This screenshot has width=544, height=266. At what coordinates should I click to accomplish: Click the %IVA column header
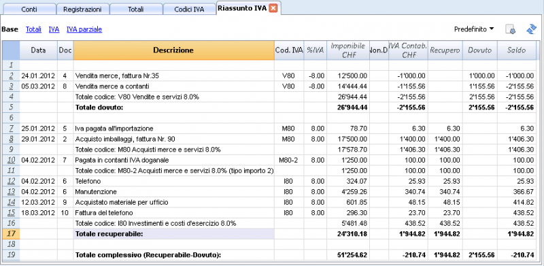coord(315,50)
